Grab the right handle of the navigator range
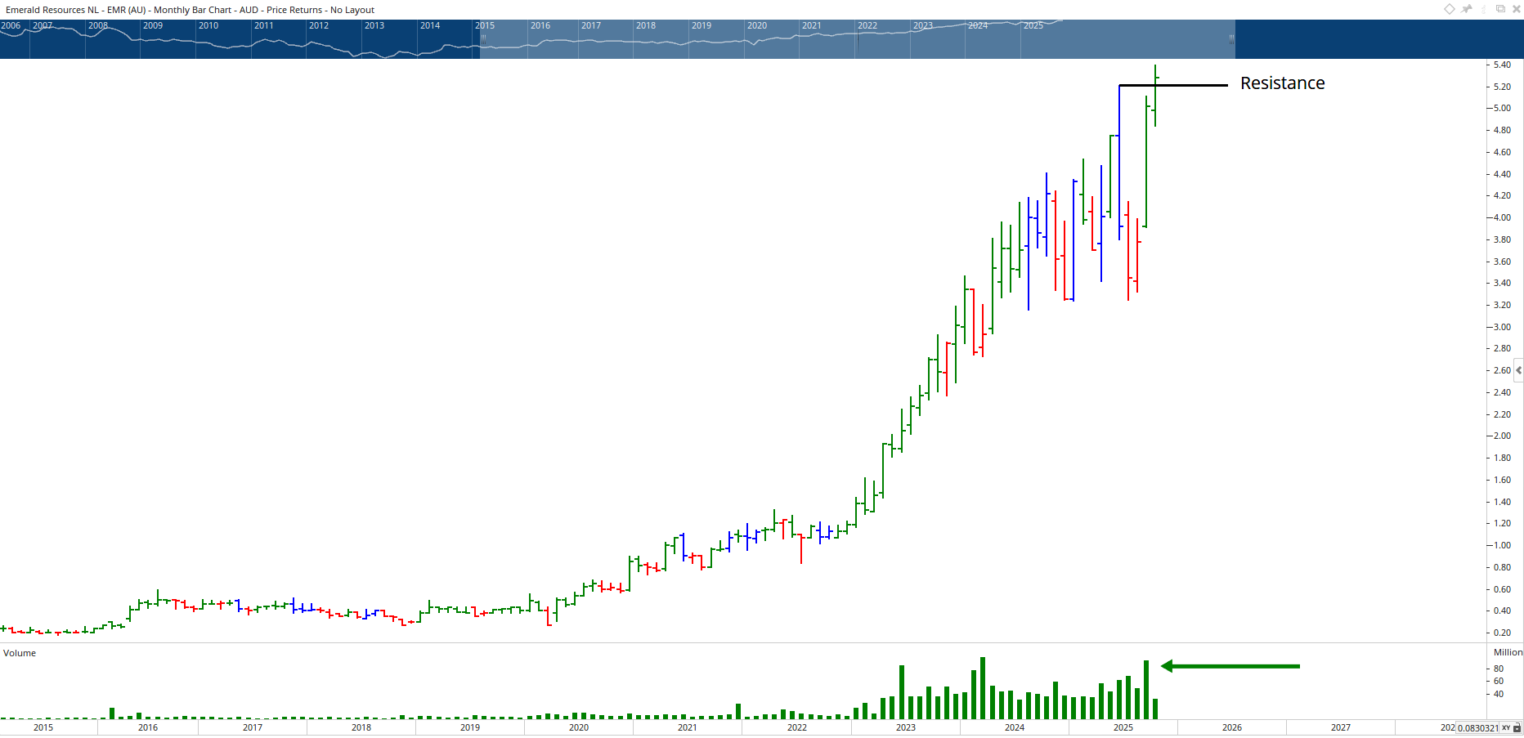Viewport: 1524px width, 738px height. click(x=1231, y=38)
